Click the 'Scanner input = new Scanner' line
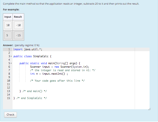This screenshot has width=158, height=122. [x=59, y=67]
